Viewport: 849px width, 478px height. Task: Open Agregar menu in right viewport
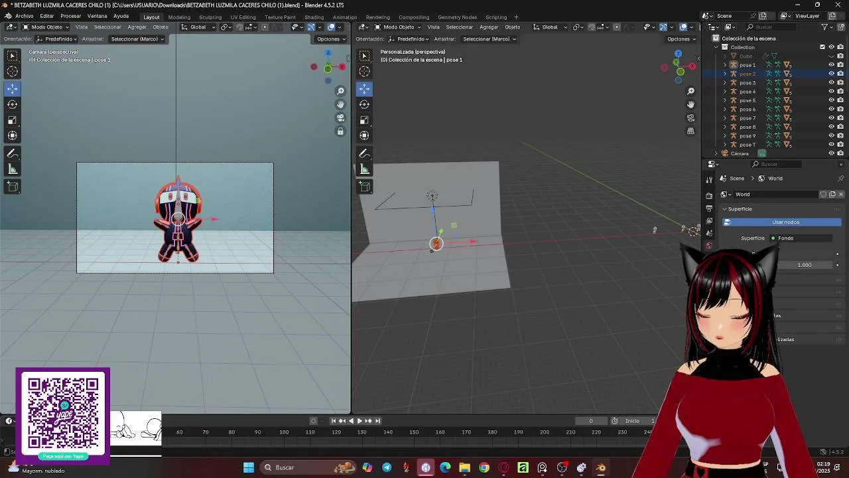click(489, 27)
